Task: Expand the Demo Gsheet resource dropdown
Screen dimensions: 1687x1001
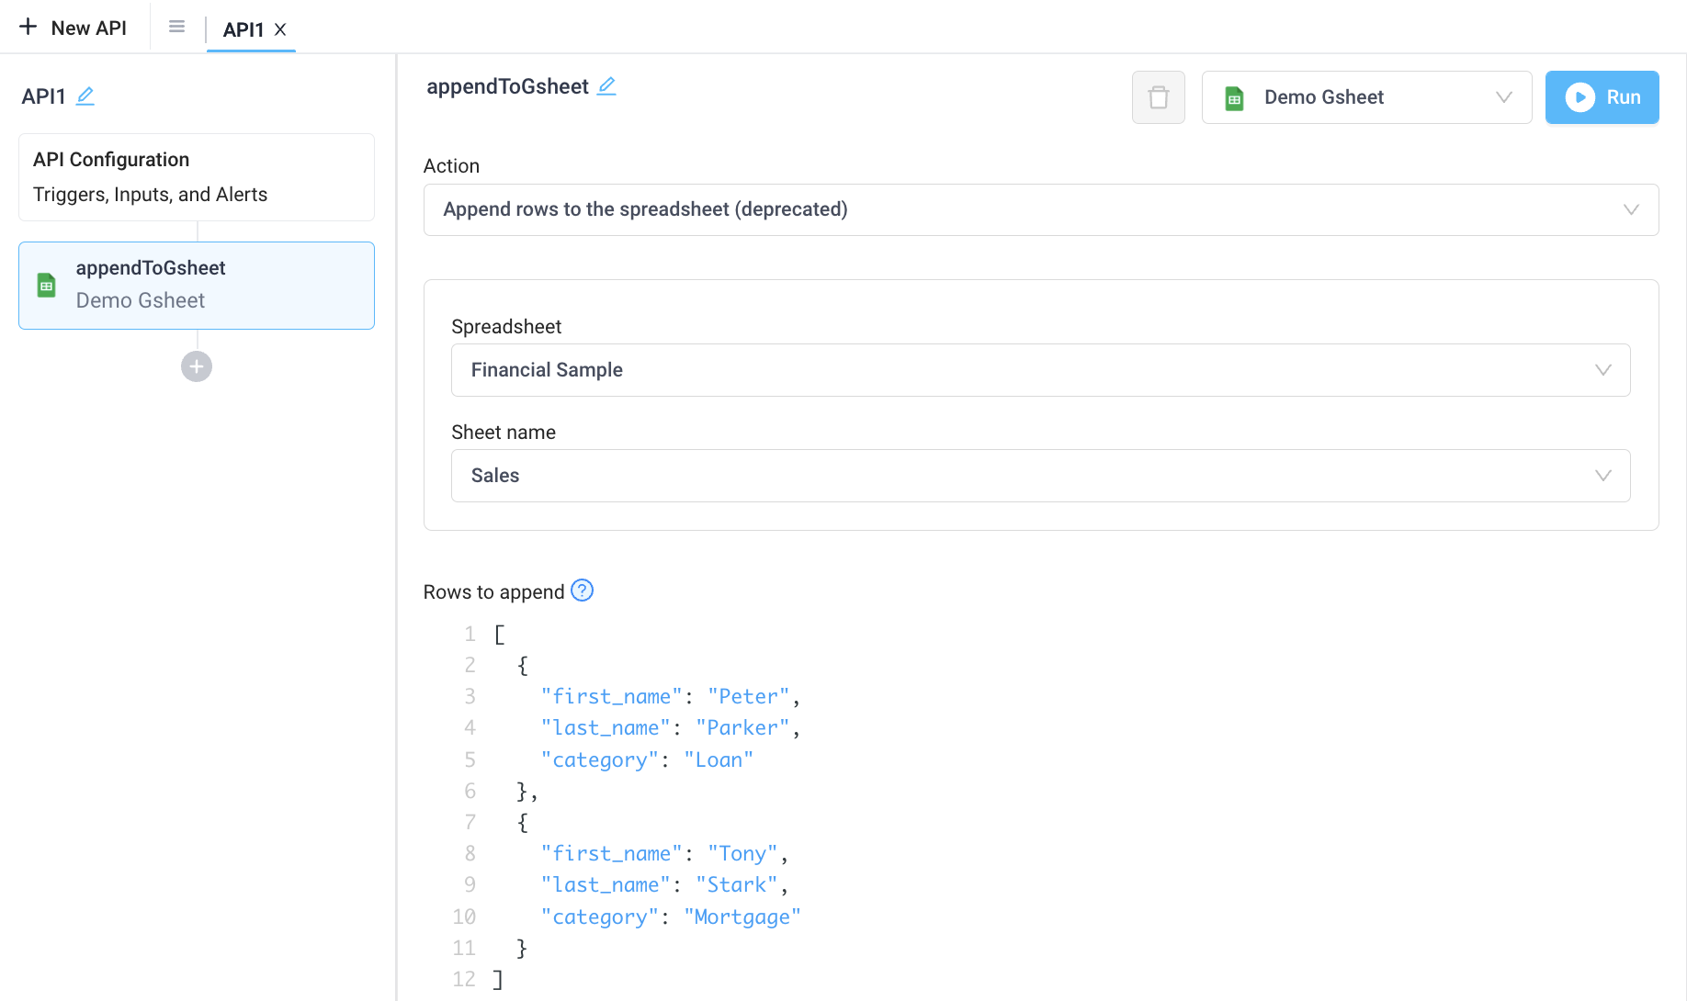Action: click(1503, 96)
